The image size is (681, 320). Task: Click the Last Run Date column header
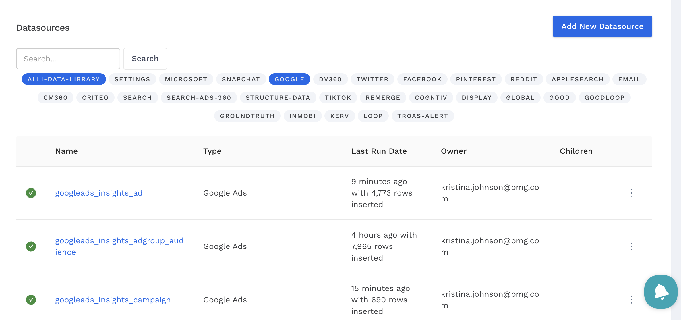coord(379,151)
